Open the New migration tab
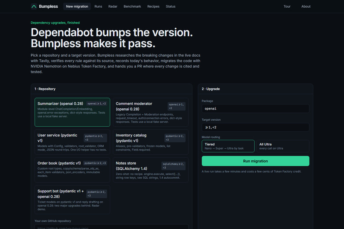The image size is (344, 229). tap(77, 6)
